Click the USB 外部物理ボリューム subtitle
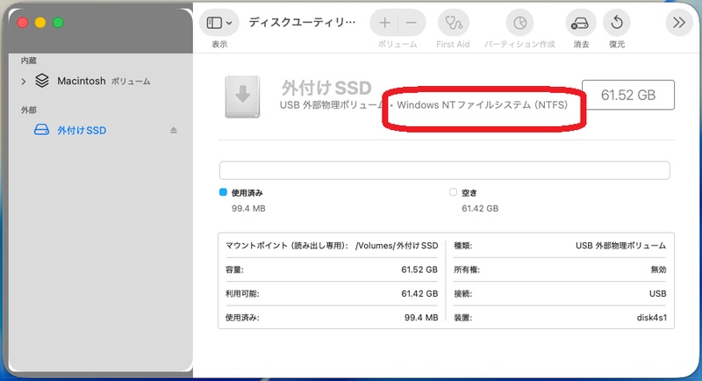The height and width of the screenshot is (381, 702). point(332,104)
